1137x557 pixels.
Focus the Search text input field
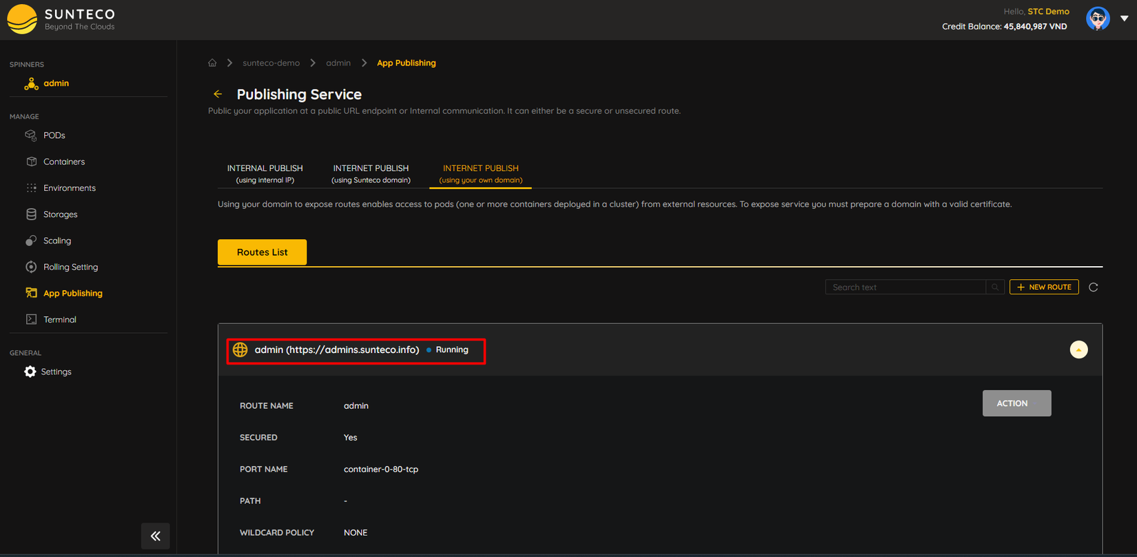(x=905, y=287)
